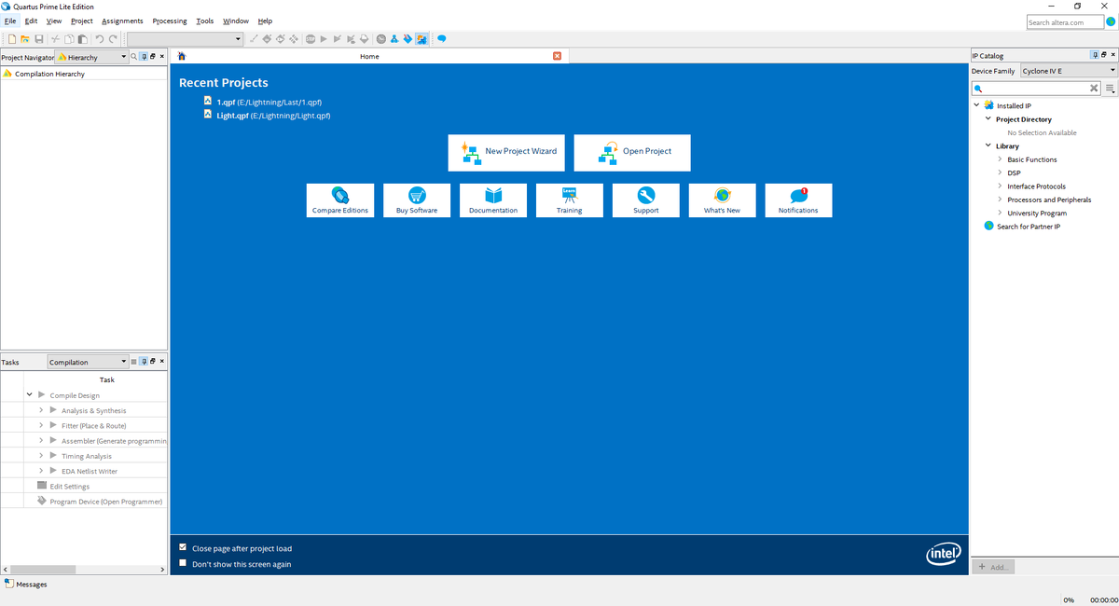Click the New file icon in toolbar

[x=12, y=39]
